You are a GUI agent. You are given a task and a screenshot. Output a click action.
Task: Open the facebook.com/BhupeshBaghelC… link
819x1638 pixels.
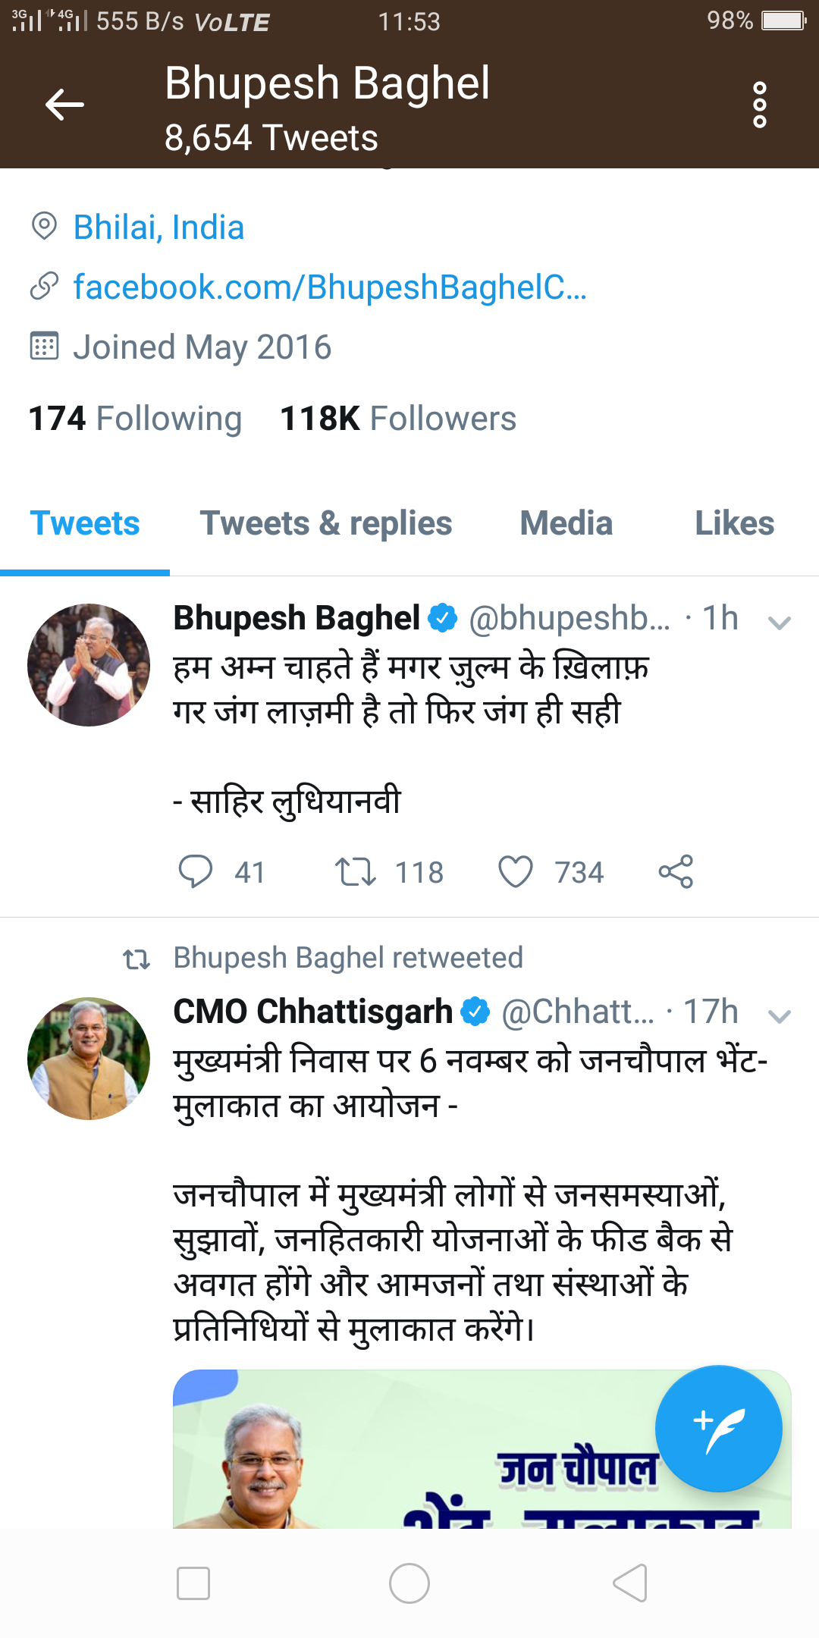330,287
